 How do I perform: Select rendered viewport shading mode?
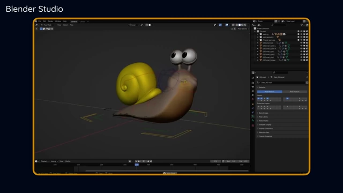point(245,25)
